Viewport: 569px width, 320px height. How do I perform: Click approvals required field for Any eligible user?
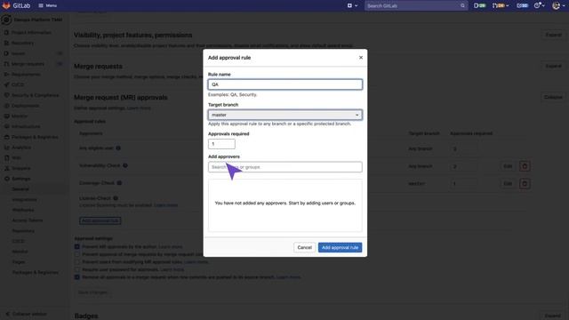463,148
